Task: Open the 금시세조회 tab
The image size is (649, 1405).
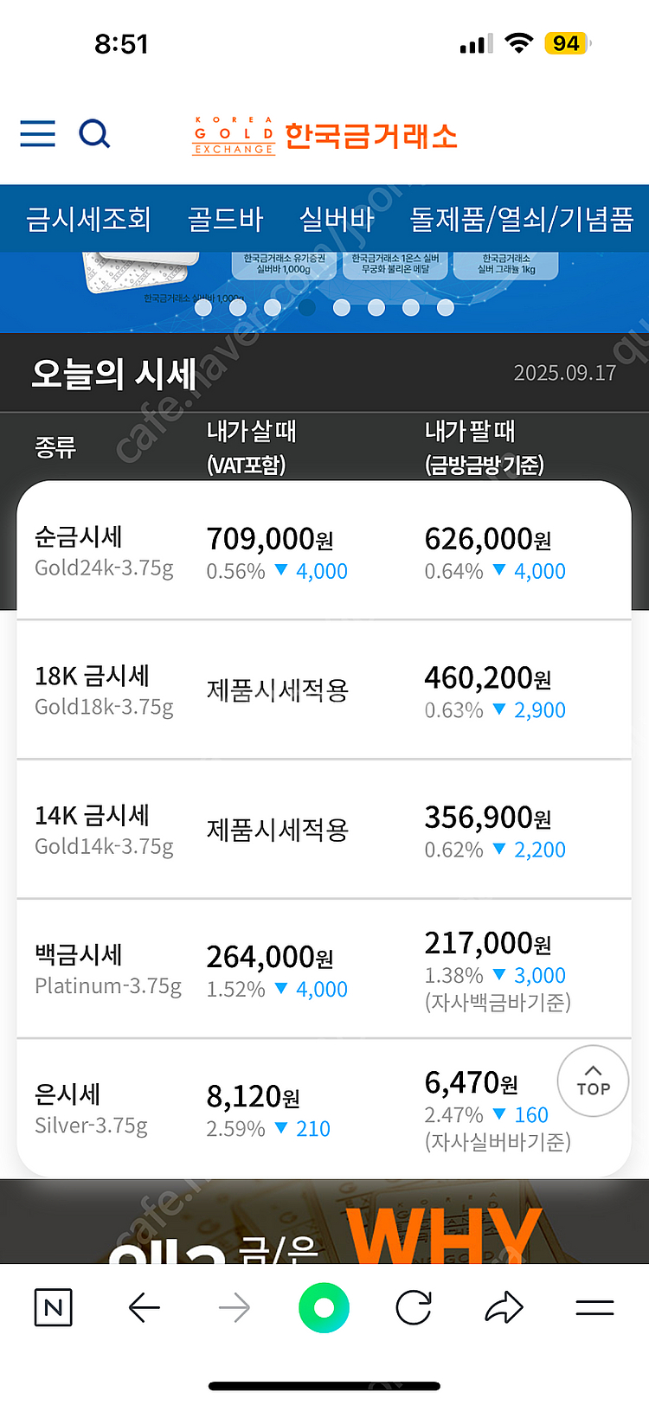Action: [x=88, y=219]
